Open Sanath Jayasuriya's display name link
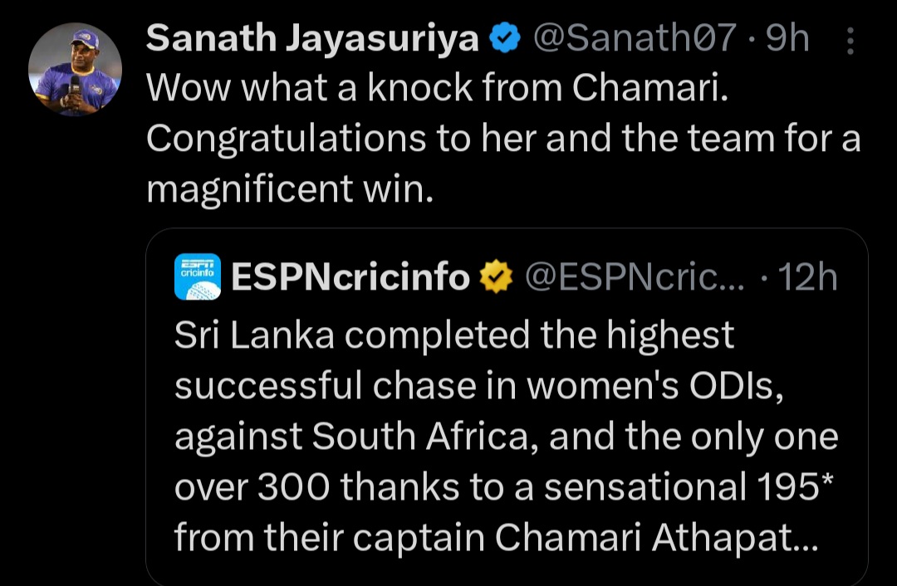The width and height of the screenshot is (897, 586). coord(312,40)
